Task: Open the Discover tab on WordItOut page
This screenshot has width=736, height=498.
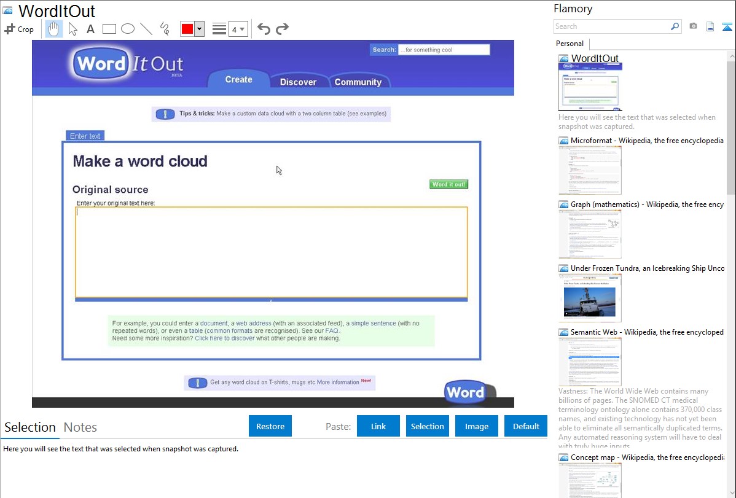Action: point(298,82)
